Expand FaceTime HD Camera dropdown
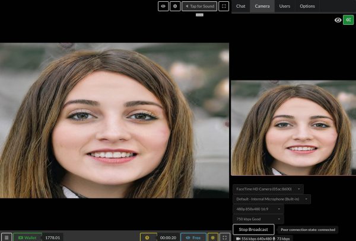This screenshot has width=356, height=241. [268, 189]
